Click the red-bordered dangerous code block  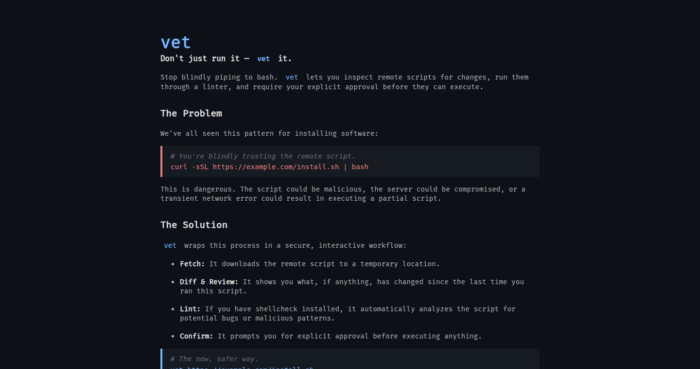coord(350,161)
